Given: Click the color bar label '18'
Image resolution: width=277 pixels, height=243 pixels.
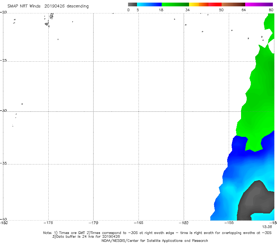Looking at the screenshot, I should (161, 10).
